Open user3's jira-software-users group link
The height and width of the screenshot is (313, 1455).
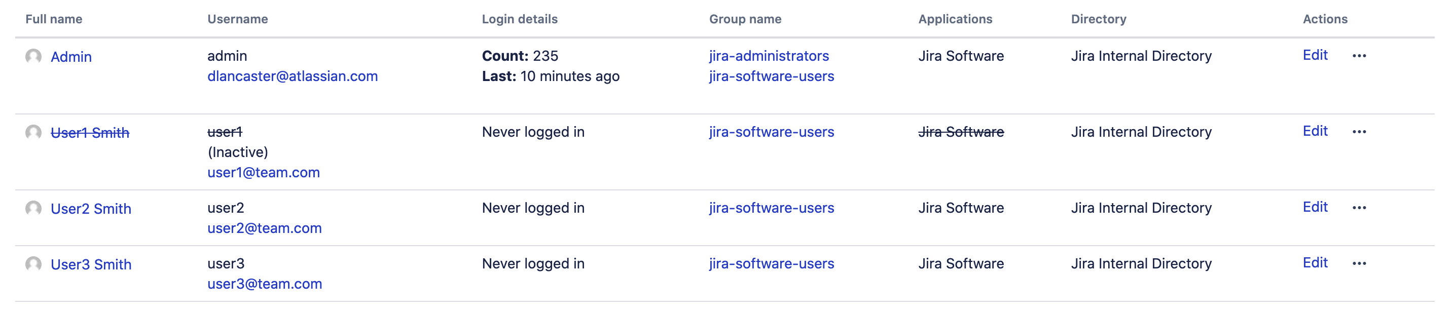[x=772, y=263]
